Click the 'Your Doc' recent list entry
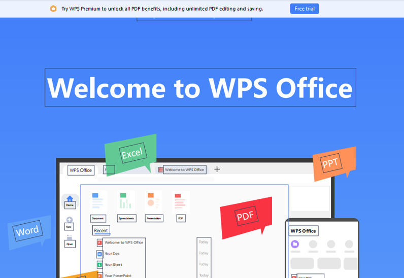404x278 pixels. tap(112, 254)
